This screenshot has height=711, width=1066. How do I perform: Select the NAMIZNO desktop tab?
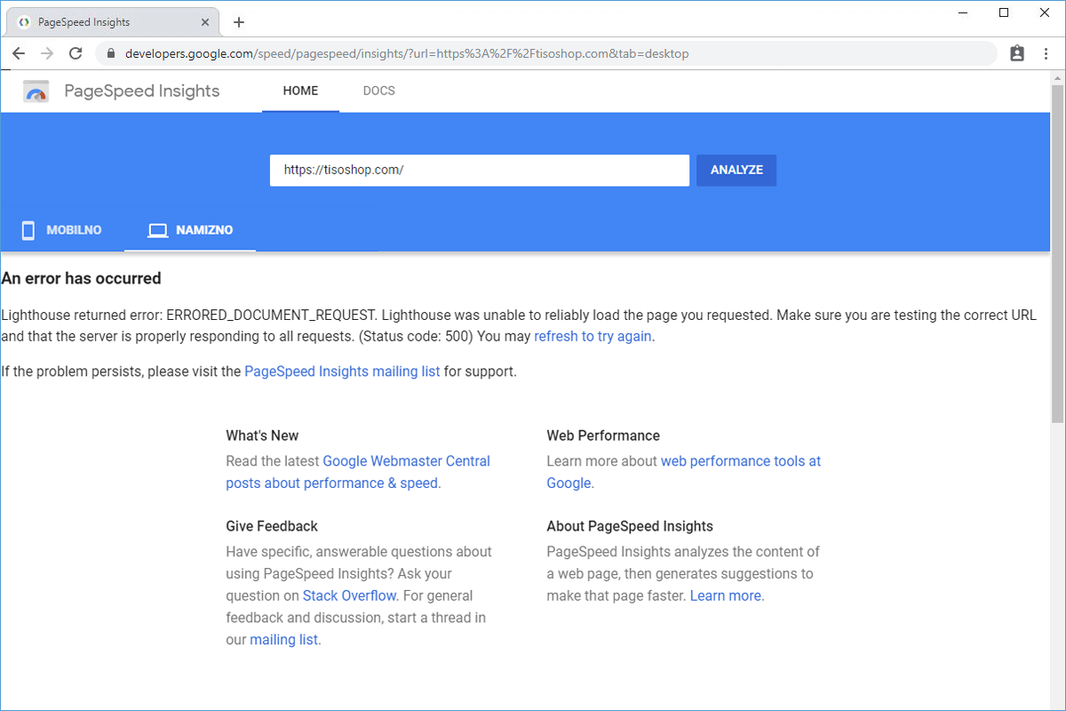click(190, 230)
